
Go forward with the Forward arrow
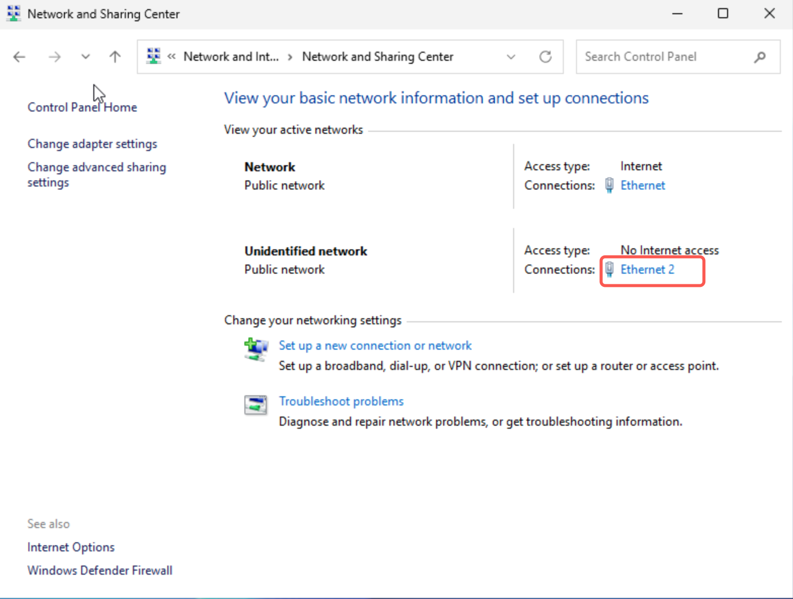coord(54,57)
